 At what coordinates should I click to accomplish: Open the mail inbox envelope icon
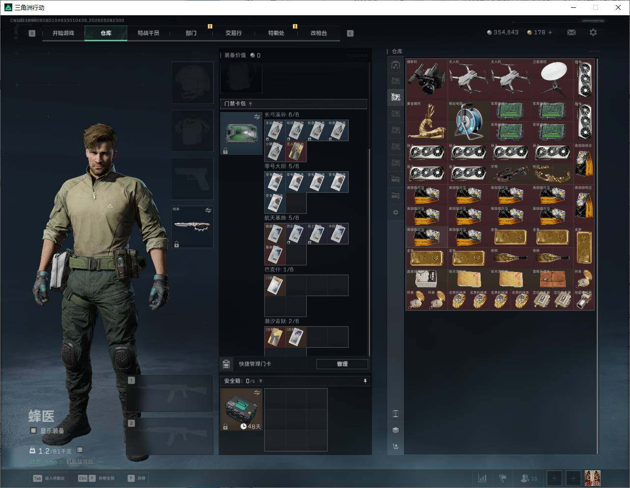point(572,32)
